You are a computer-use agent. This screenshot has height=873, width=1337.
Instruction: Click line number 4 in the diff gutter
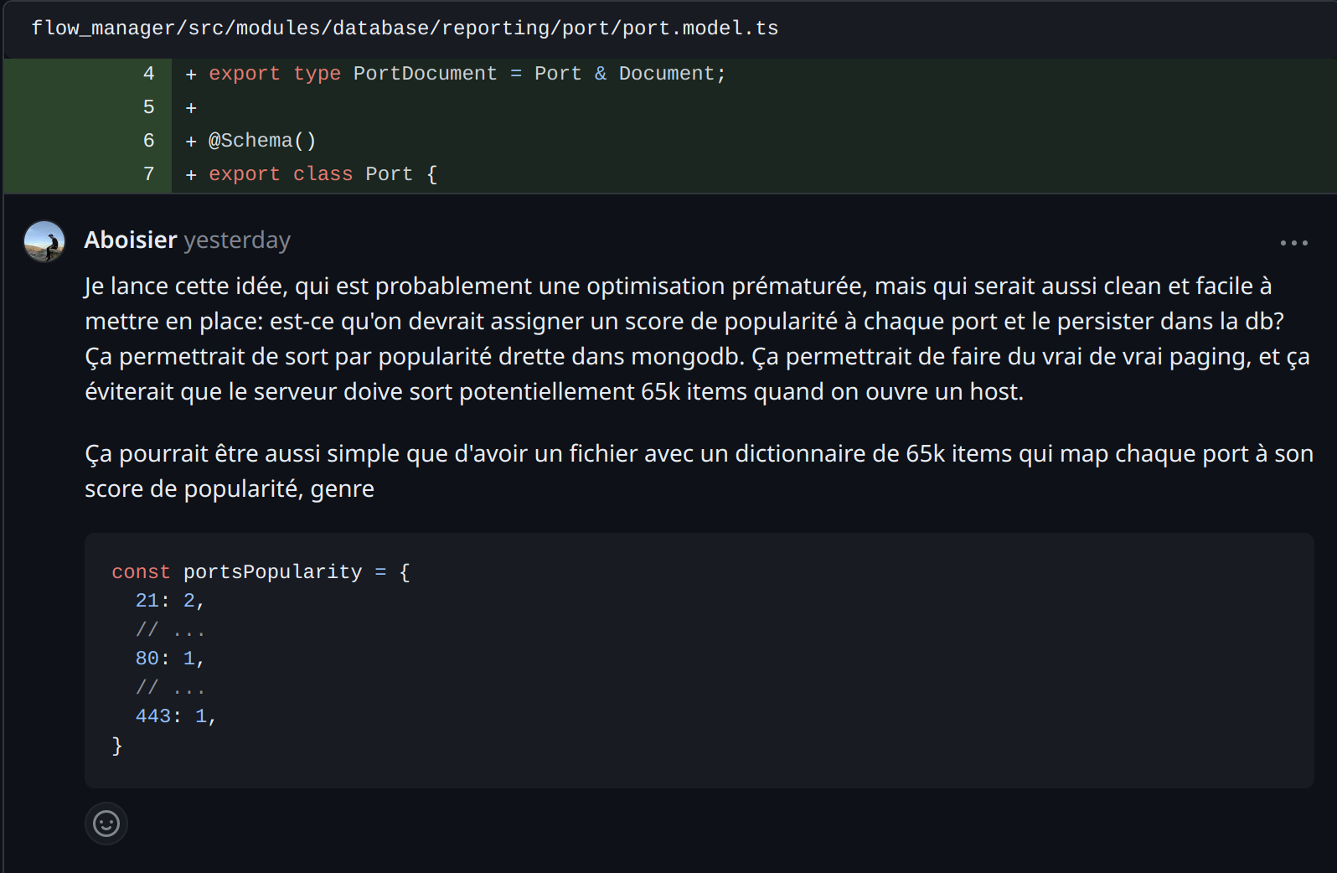coord(148,73)
